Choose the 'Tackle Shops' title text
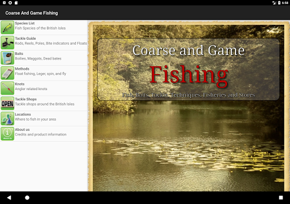 pos(25,99)
